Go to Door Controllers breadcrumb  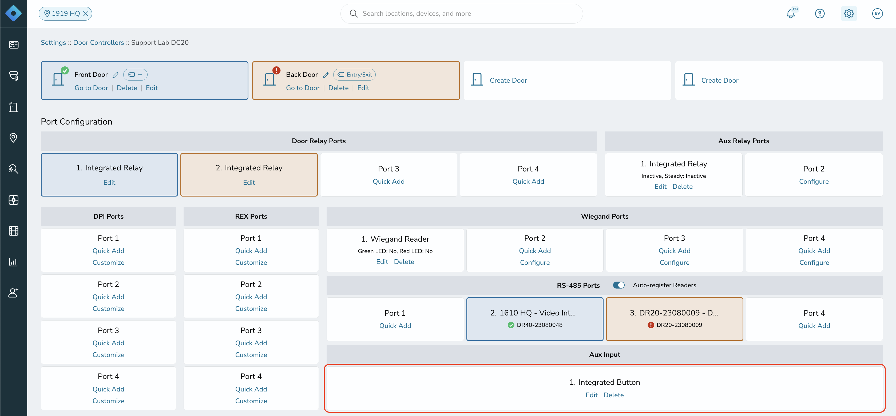pyautogui.click(x=98, y=42)
